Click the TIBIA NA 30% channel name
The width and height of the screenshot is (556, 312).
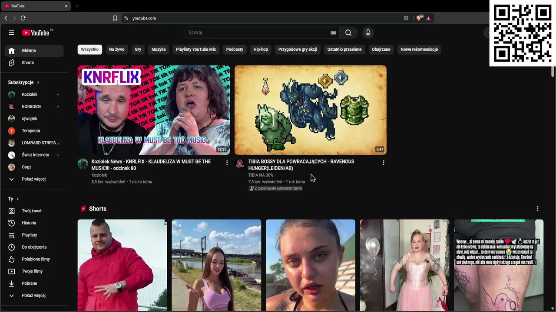[x=261, y=175]
